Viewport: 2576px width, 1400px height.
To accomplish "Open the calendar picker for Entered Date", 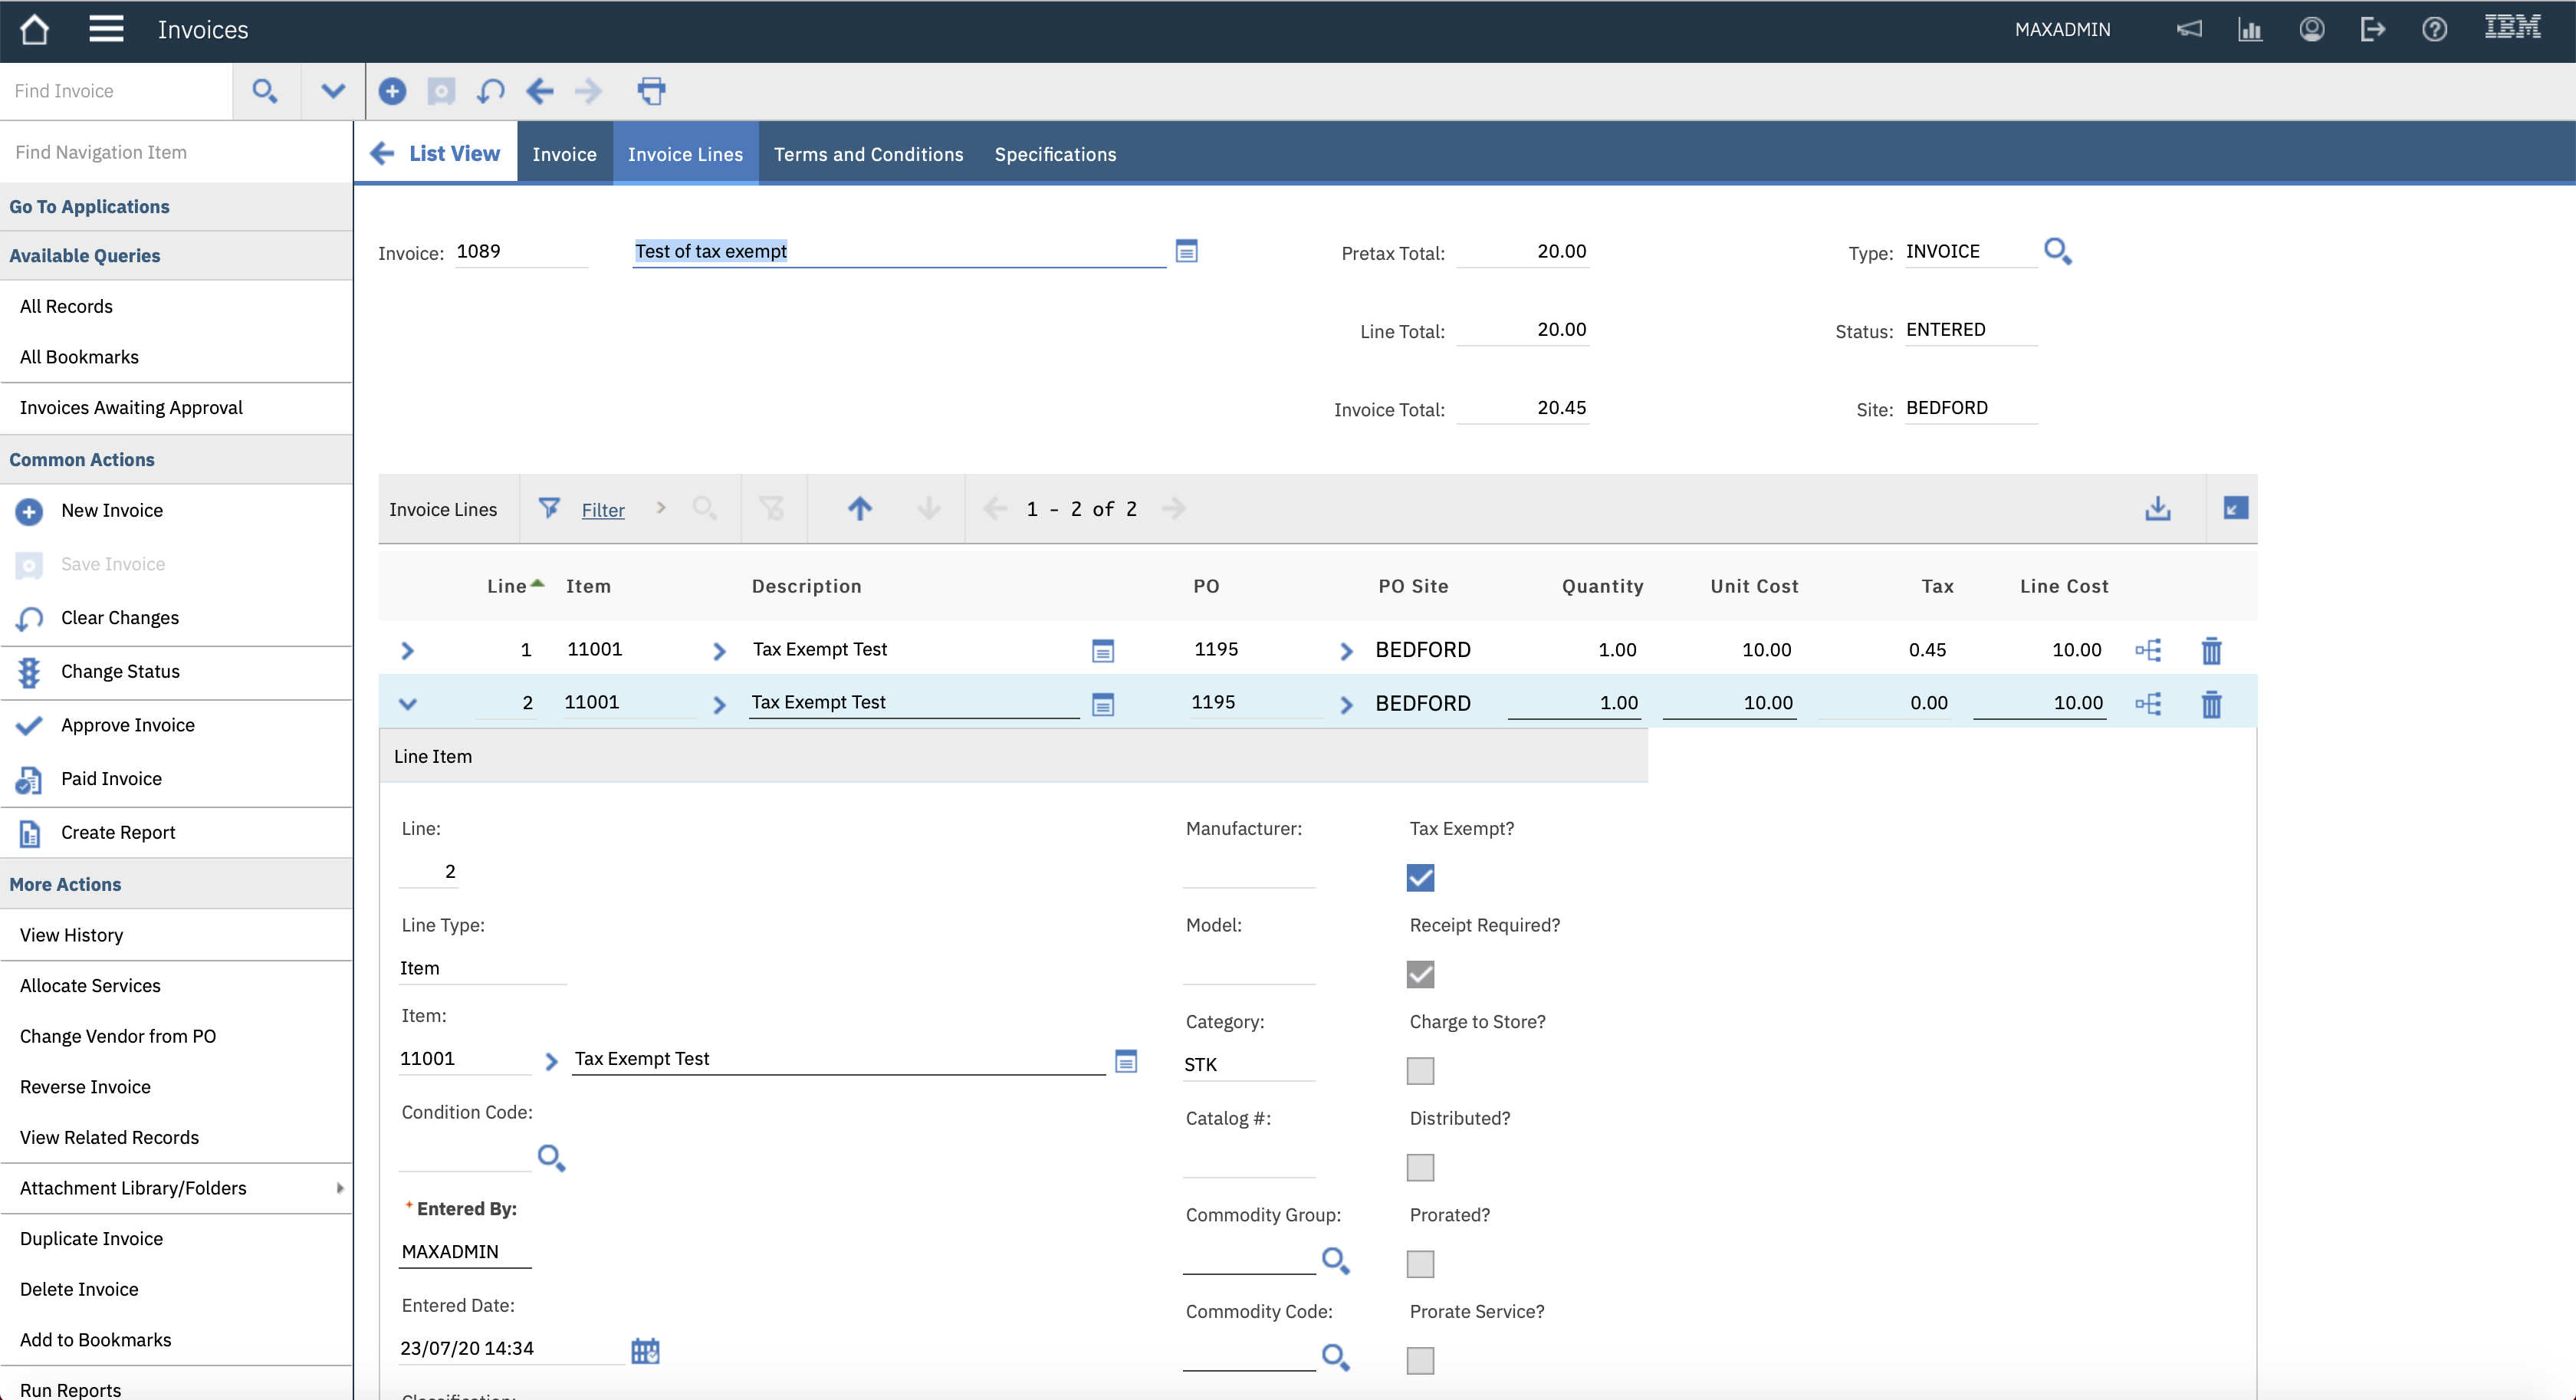I will coord(645,1350).
